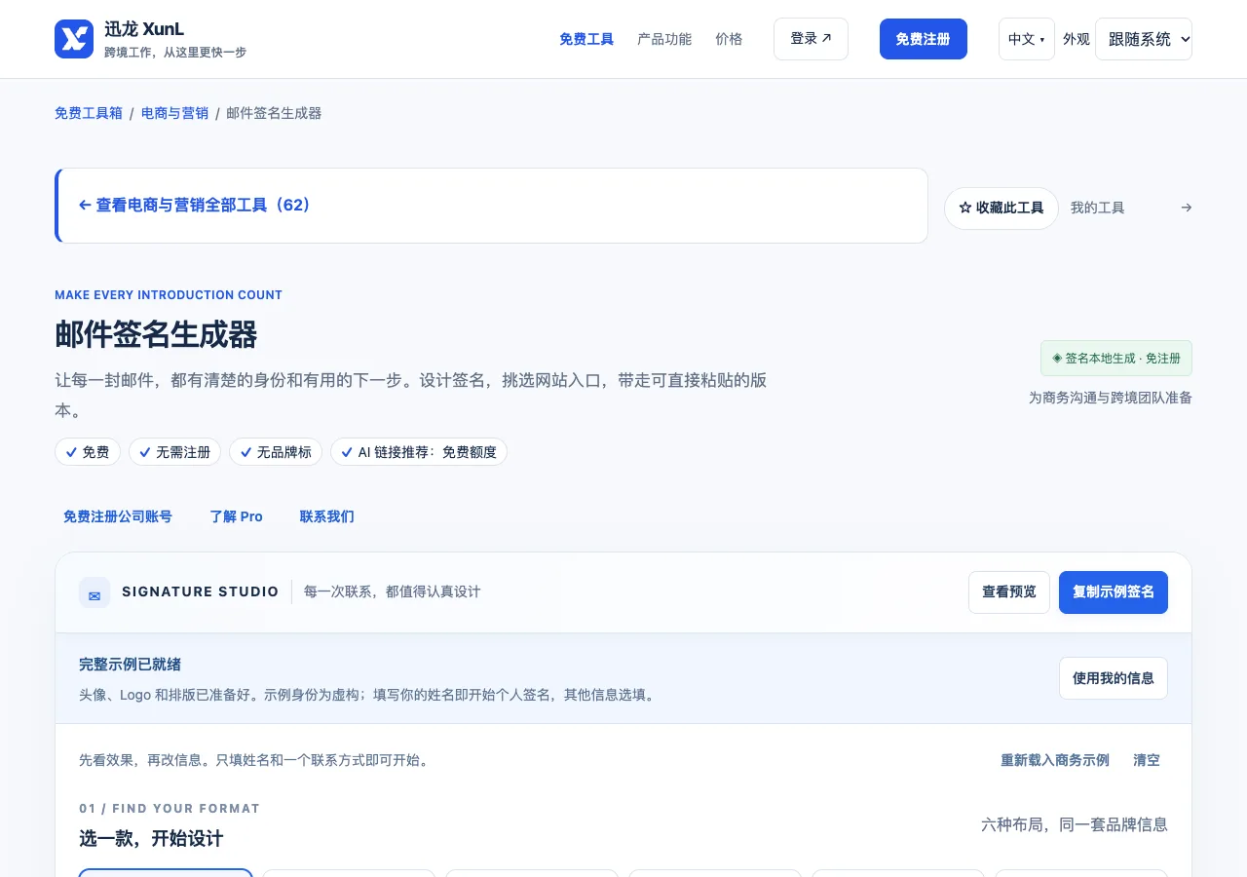Go to 电商与营销 breadcrumb
This screenshot has height=877, width=1247.
point(175,113)
